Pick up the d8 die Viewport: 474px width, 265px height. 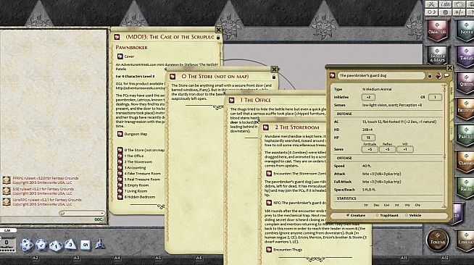pos(70,245)
